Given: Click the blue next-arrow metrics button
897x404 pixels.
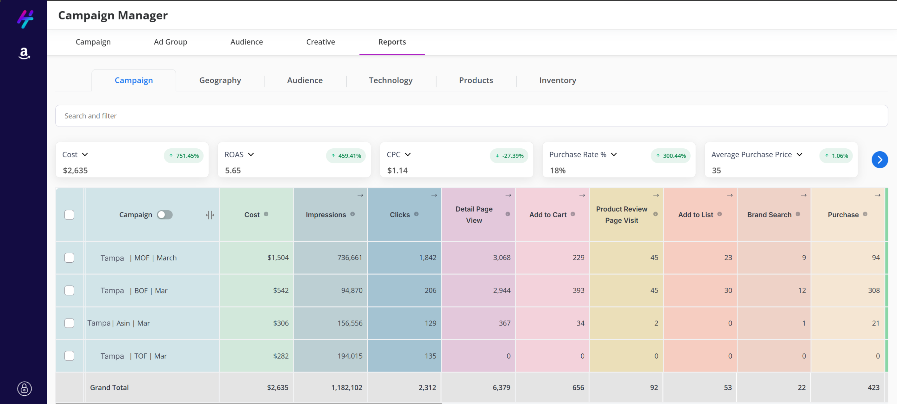Looking at the screenshot, I should 879,160.
